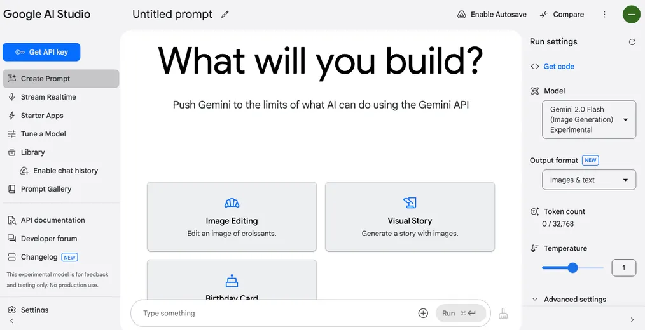Open the Get code link
This screenshot has height=330, width=645.
coord(558,67)
